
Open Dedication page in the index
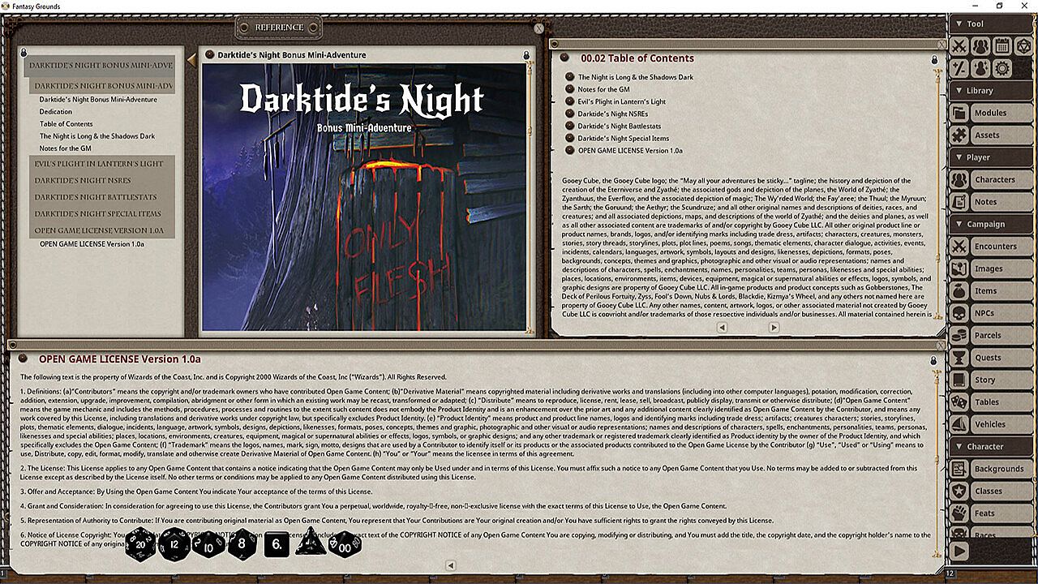[56, 112]
